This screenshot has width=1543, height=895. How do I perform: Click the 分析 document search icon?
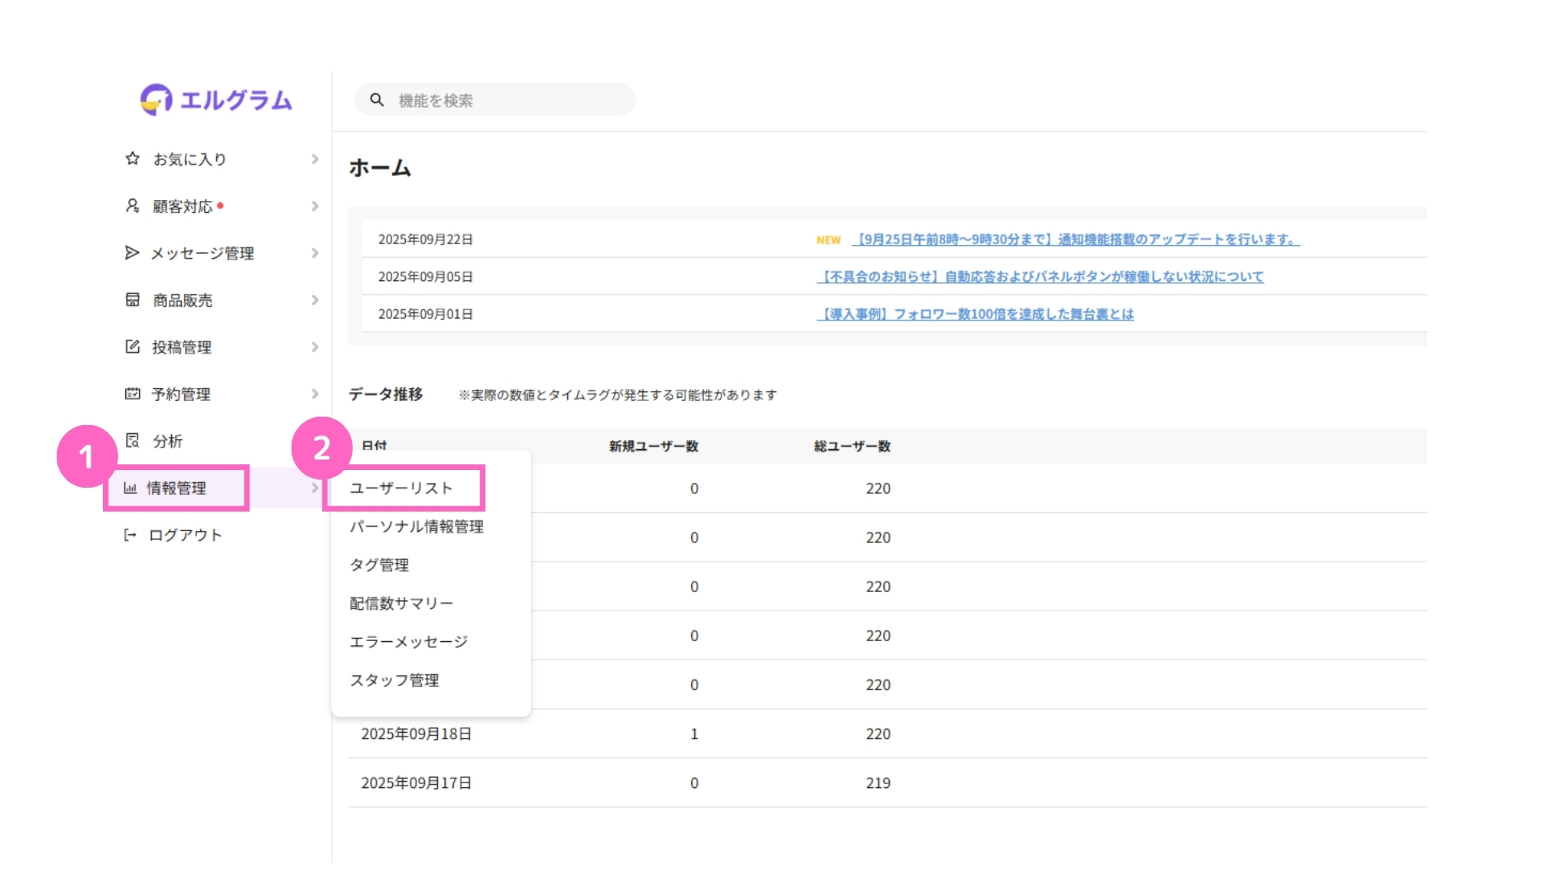(133, 440)
